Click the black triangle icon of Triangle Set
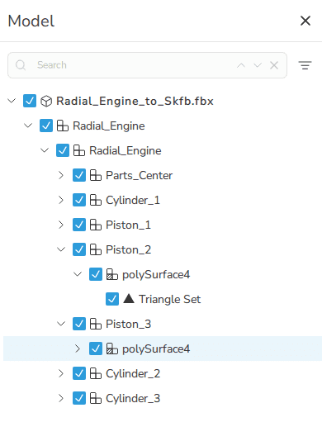The height and width of the screenshot is (422, 322). click(x=129, y=299)
